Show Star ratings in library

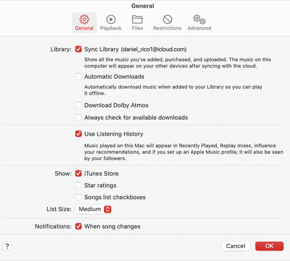click(x=78, y=185)
